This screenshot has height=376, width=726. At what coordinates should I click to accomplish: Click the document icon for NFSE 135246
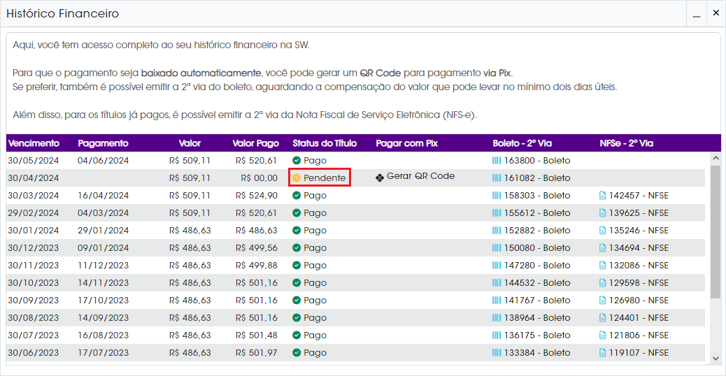602,231
